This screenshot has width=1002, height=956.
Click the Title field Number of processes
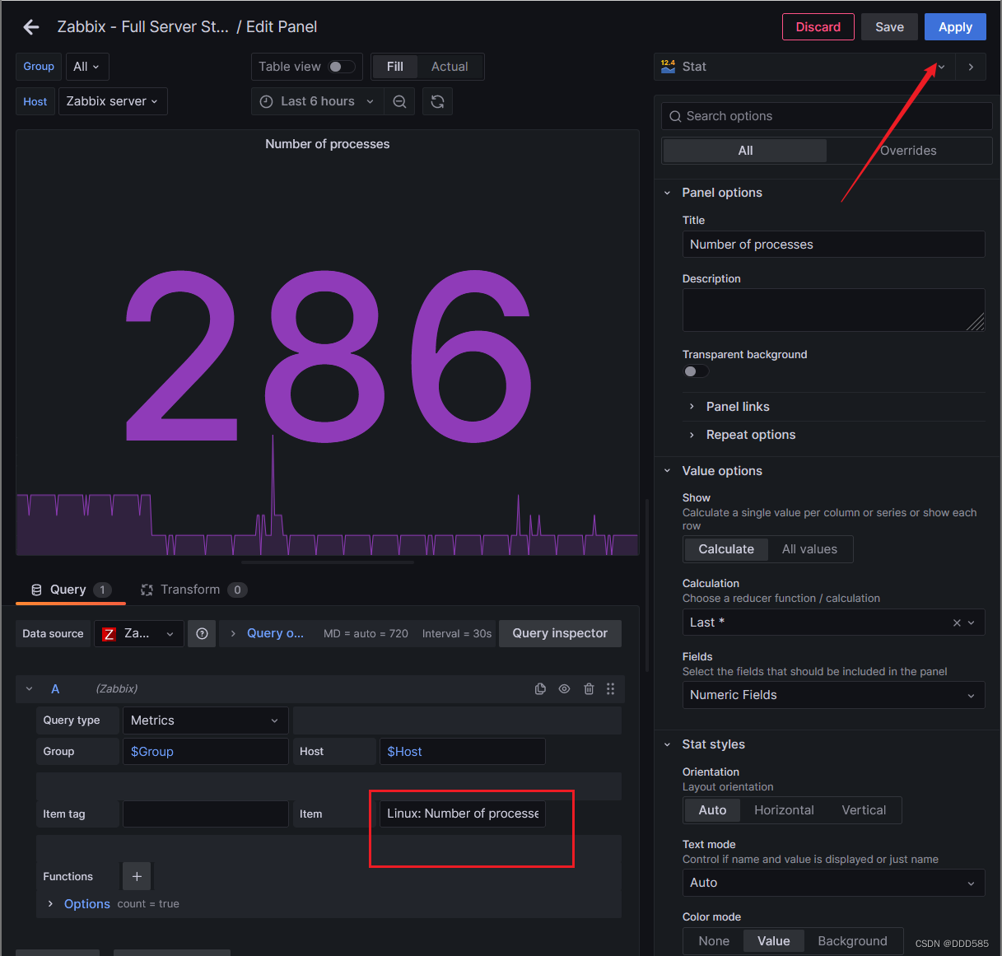pos(833,245)
